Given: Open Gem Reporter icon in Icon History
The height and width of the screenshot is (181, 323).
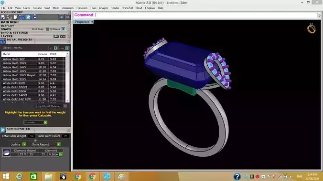Looking at the screenshot, I should tap(28, 17).
